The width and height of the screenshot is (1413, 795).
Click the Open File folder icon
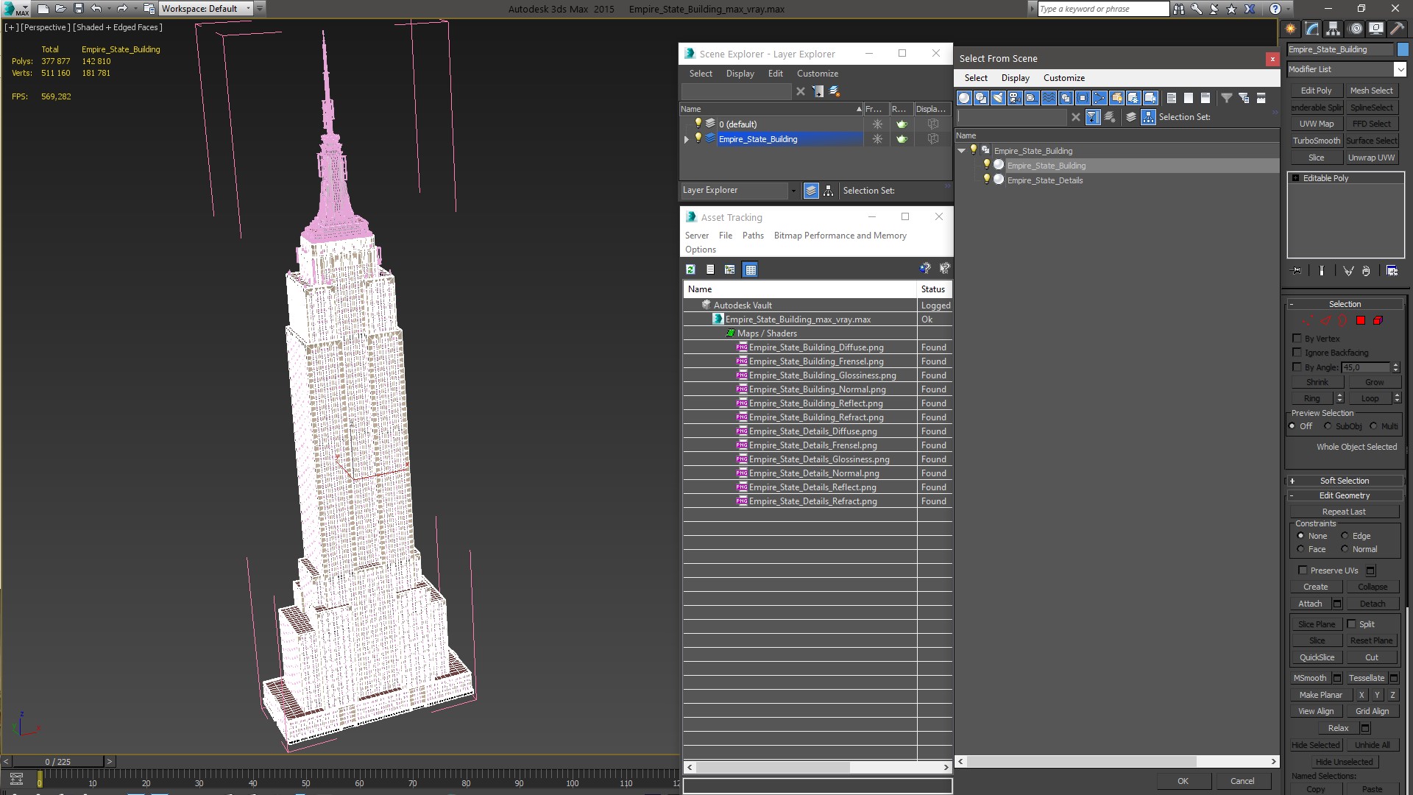click(x=61, y=9)
